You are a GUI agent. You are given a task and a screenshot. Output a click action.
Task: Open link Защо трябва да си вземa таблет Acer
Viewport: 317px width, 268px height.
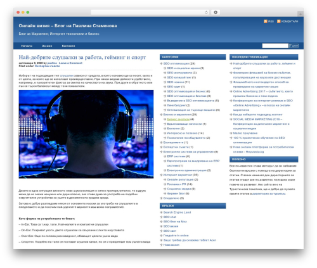[x=190, y=240]
